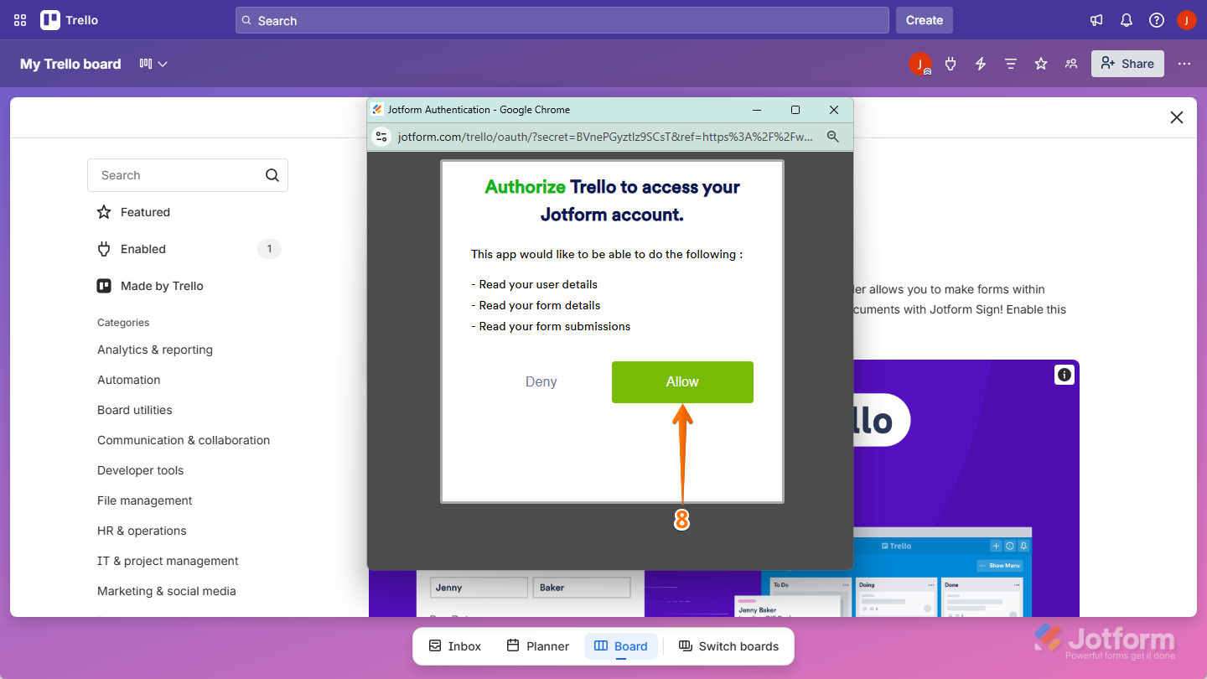Open the help question mark icon
This screenshot has height=679, width=1207.
(x=1157, y=19)
